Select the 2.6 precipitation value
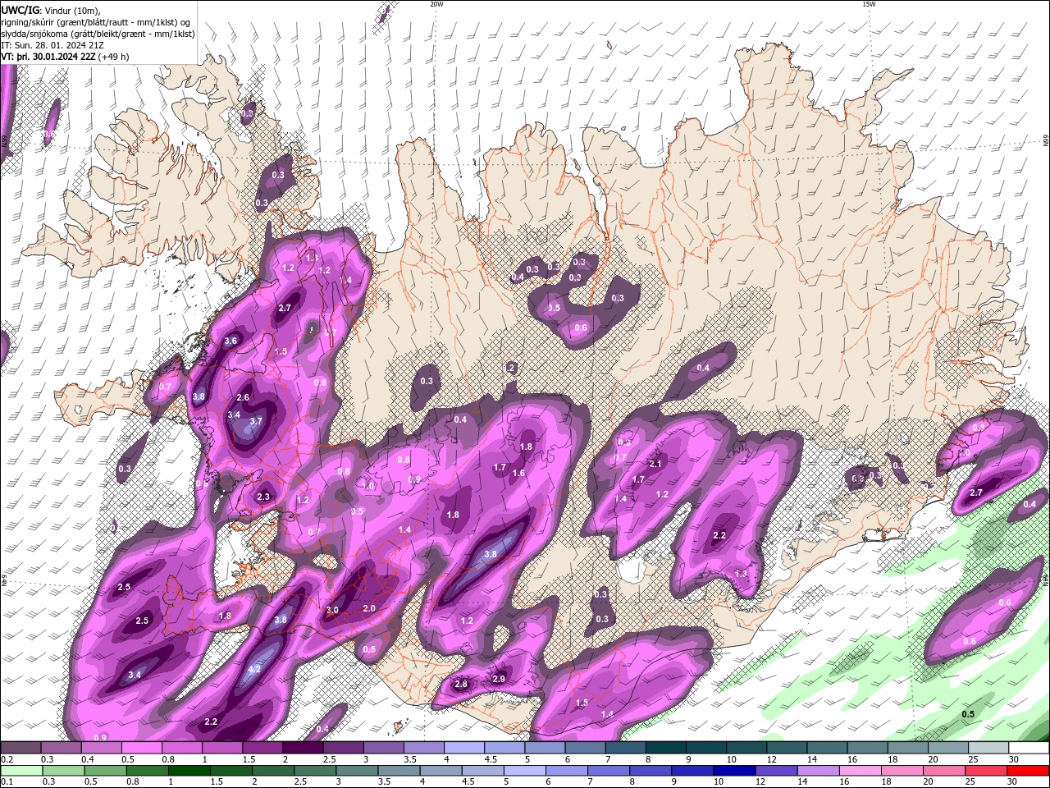 tap(243, 397)
